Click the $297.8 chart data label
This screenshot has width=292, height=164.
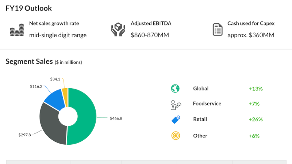tap(25, 135)
